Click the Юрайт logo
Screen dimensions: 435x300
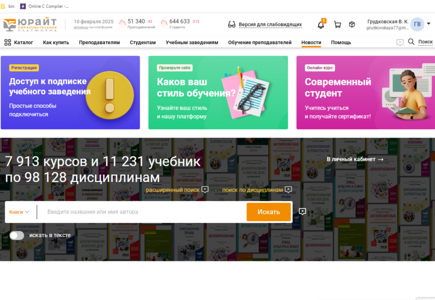[30, 24]
